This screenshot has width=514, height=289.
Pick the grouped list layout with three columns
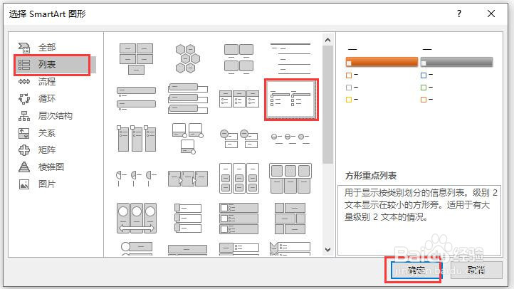(x=238, y=178)
